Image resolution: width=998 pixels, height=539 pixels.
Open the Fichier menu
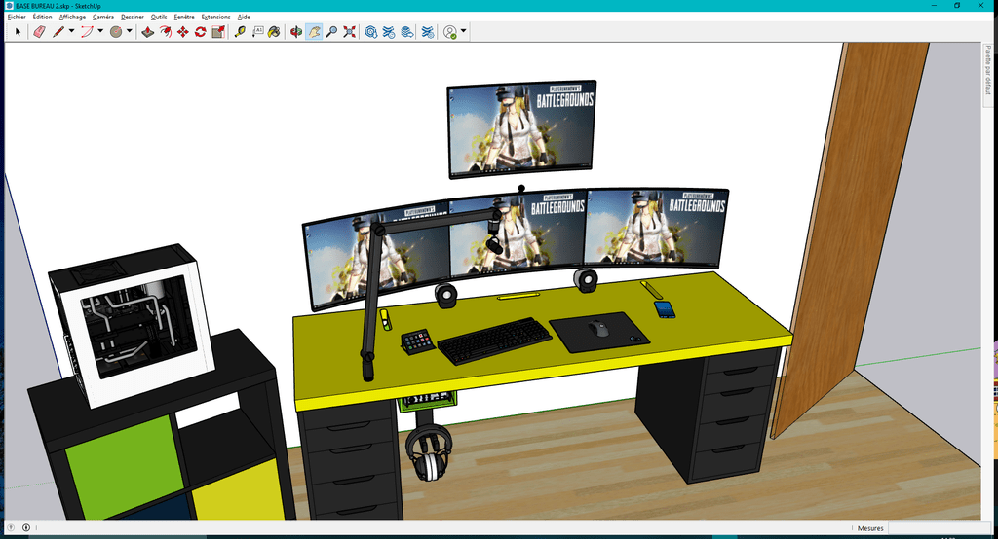pos(17,18)
